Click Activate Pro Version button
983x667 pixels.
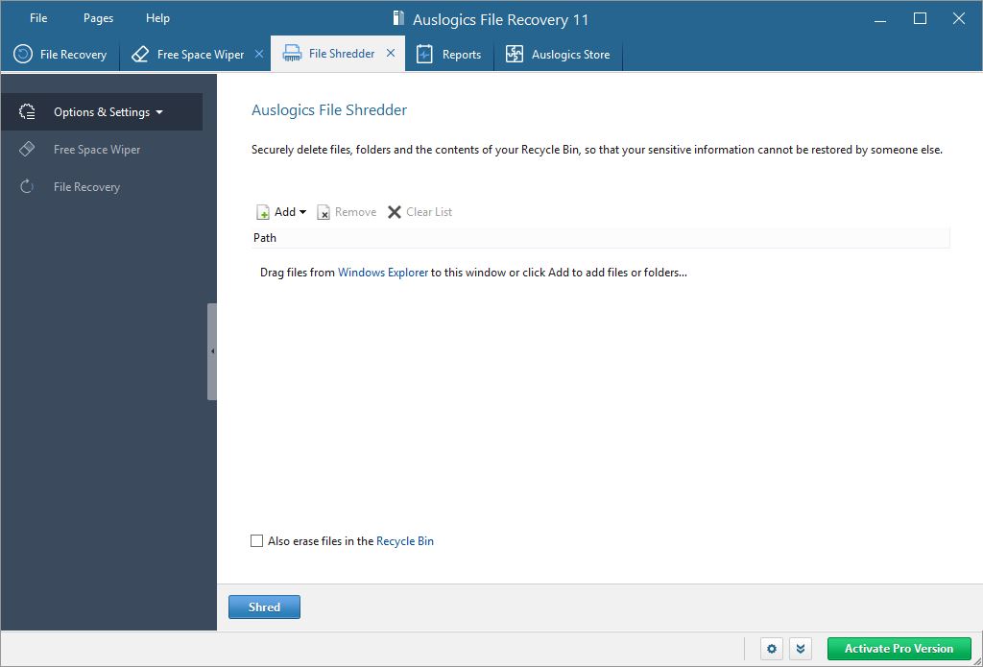click(x=899, y=649)
